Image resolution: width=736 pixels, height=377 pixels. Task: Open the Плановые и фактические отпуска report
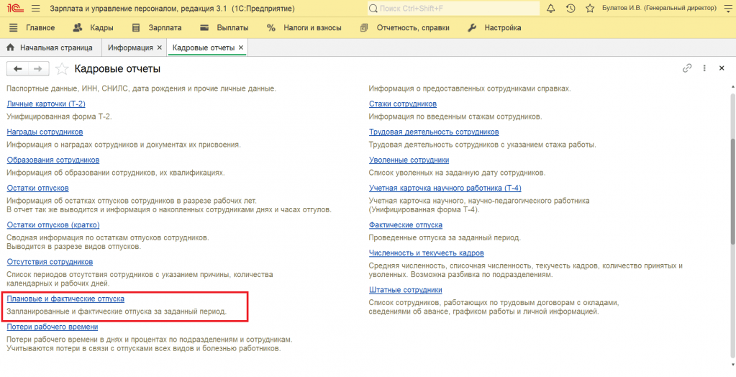65,298
